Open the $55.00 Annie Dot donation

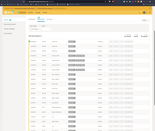click(x=89, y=46)
